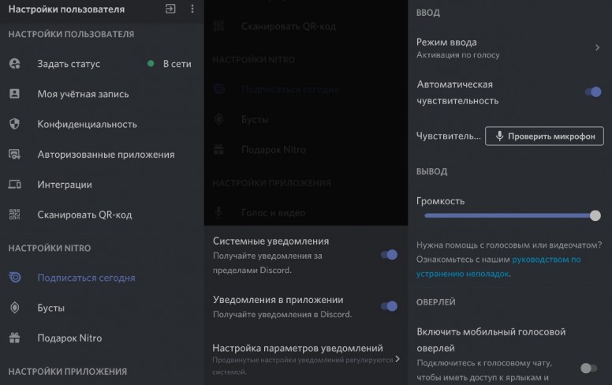The height and width of the screenshot is (385, 612).
Task: Tap the gift icon beside Подарок Nitro
Action: tap(14, 338)
